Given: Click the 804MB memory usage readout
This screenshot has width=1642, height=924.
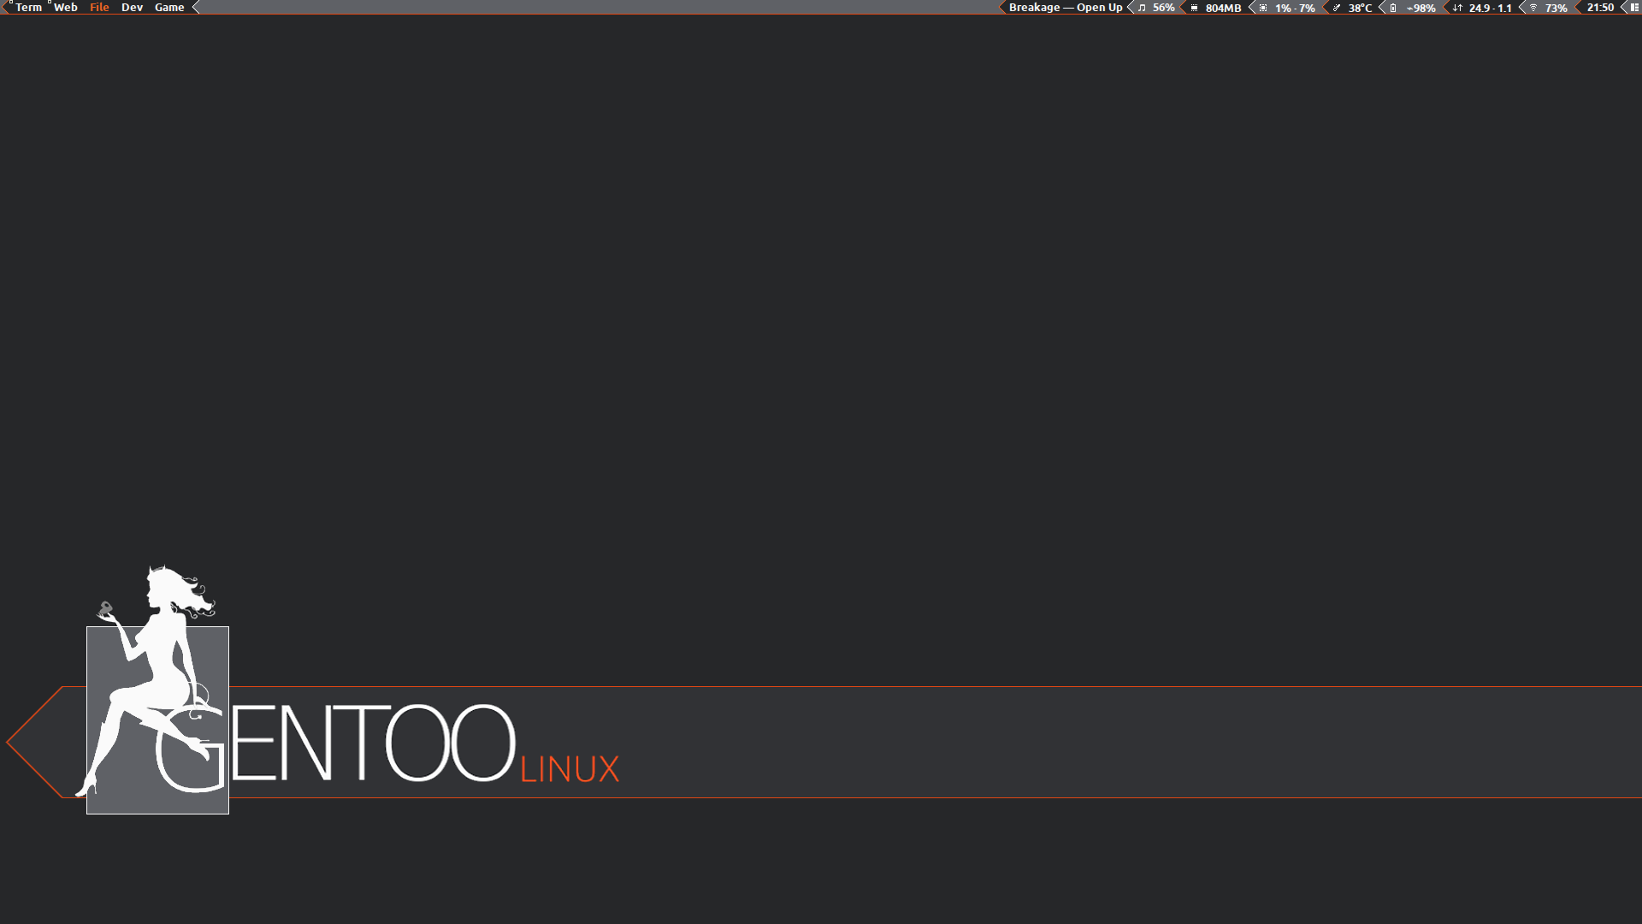Looking at the screenshot, I should pos(1223,8).
